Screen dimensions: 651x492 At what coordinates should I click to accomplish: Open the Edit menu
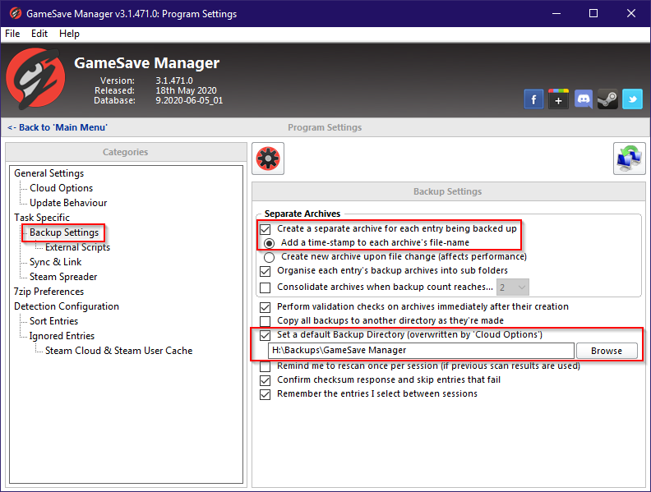(x=39, y=34)
